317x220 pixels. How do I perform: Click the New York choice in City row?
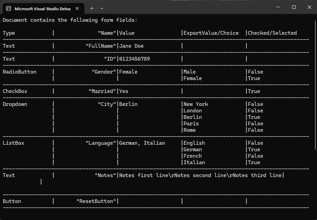pos(196,104)
